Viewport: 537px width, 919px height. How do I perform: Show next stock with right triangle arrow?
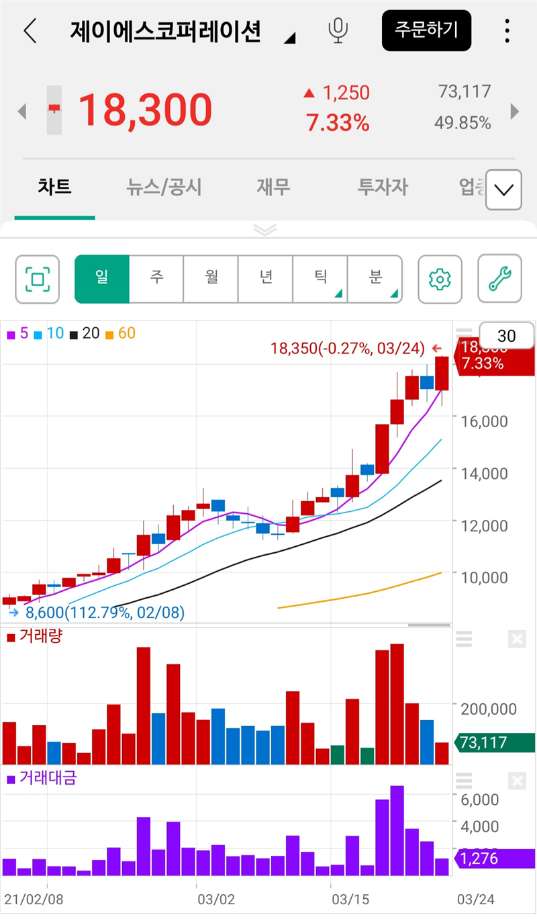coord(516,111)
